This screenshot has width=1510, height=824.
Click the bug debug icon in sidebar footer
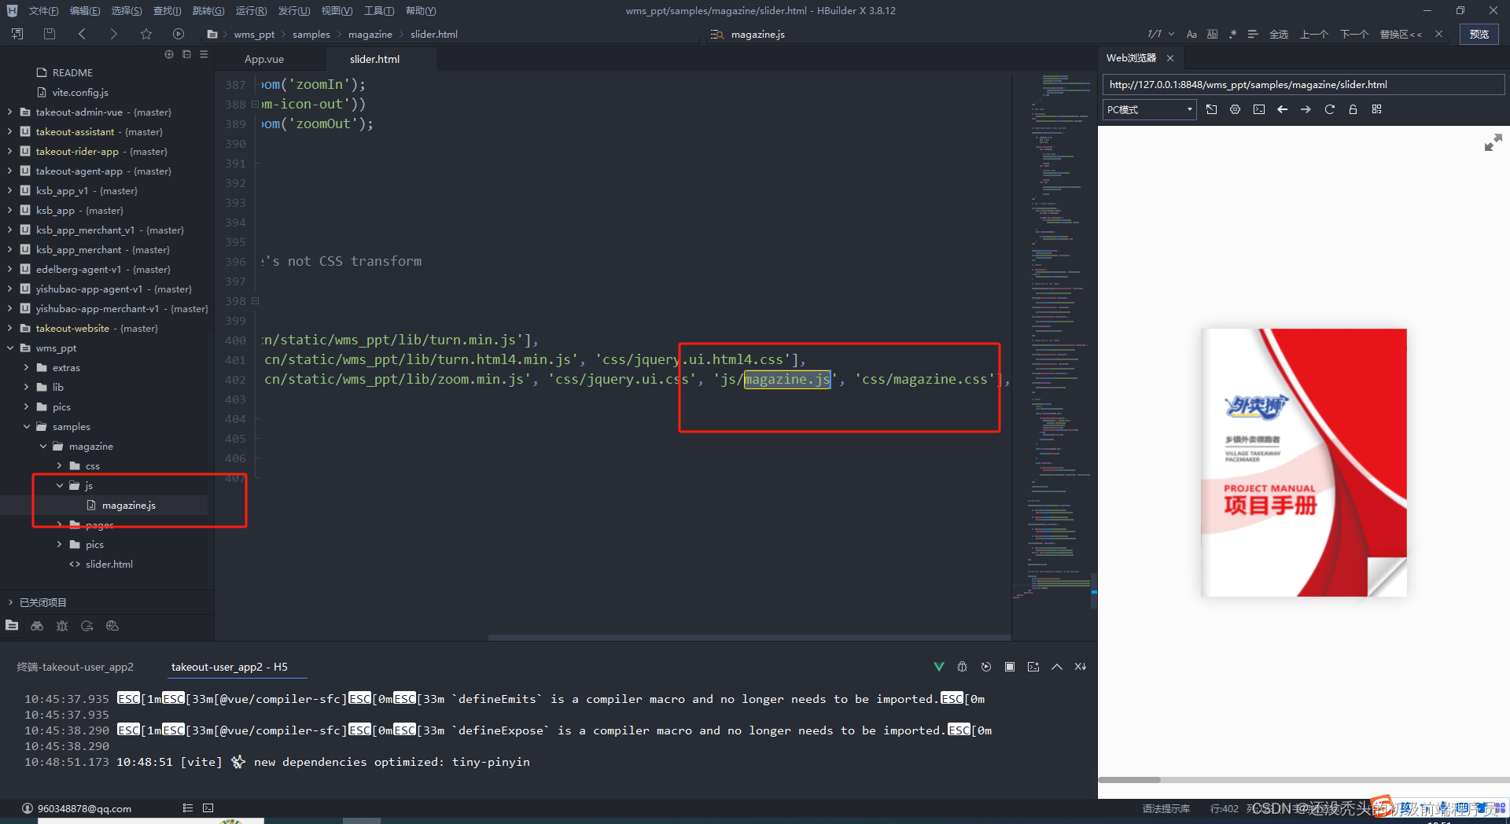click(x=62, y=626)
